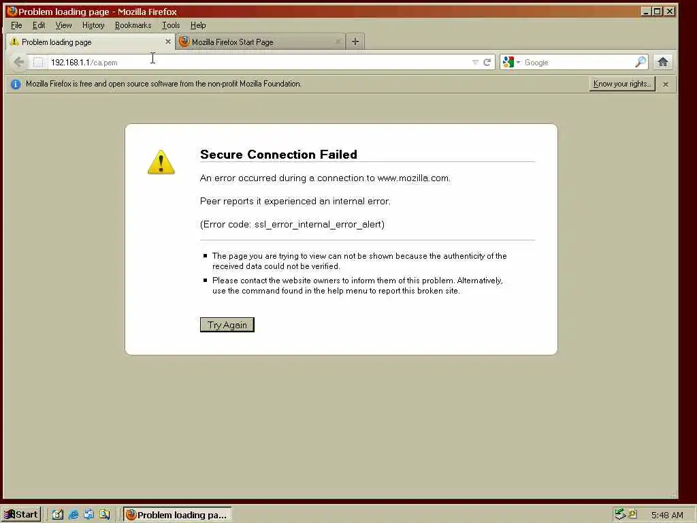Click the Peer reports internal error text
Image resolution: width=697 pixels, height=523 pixels.
(x=295, y=201)
